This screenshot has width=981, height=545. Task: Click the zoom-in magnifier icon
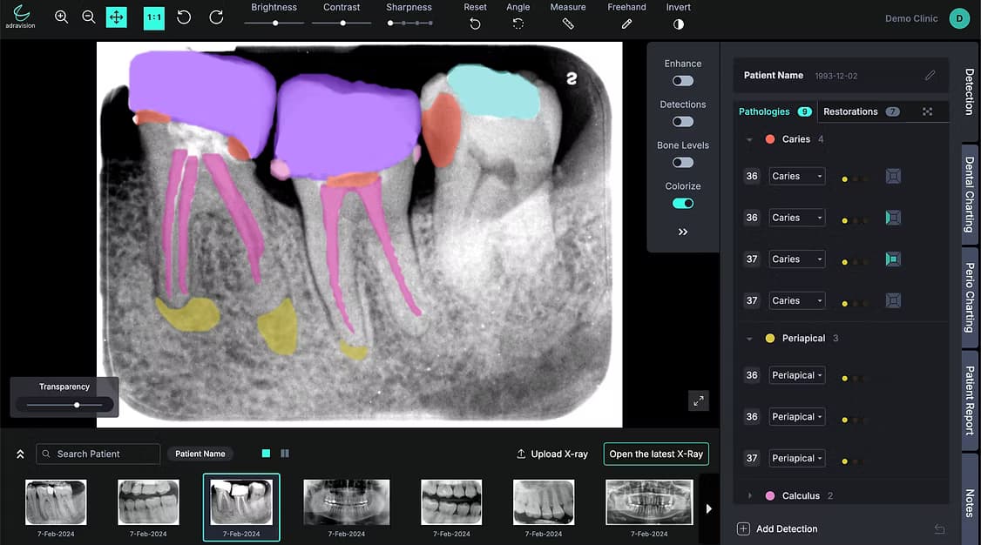(61, 17)
